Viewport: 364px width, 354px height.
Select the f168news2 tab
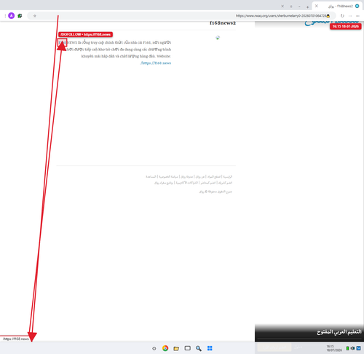(337, 6)
